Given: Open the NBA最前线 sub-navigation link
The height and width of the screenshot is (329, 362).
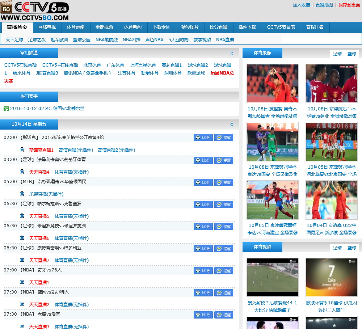Looking at the screenshot, I should tap(107, 40).
